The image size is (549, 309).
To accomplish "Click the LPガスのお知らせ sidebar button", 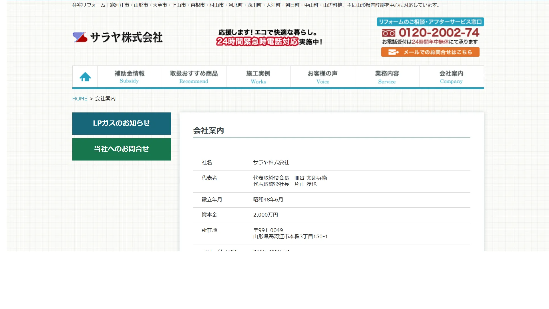I will [122, 123].
